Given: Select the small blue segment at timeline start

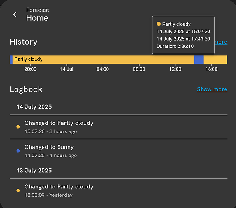Looking at the screenshot, I should 11,59.
